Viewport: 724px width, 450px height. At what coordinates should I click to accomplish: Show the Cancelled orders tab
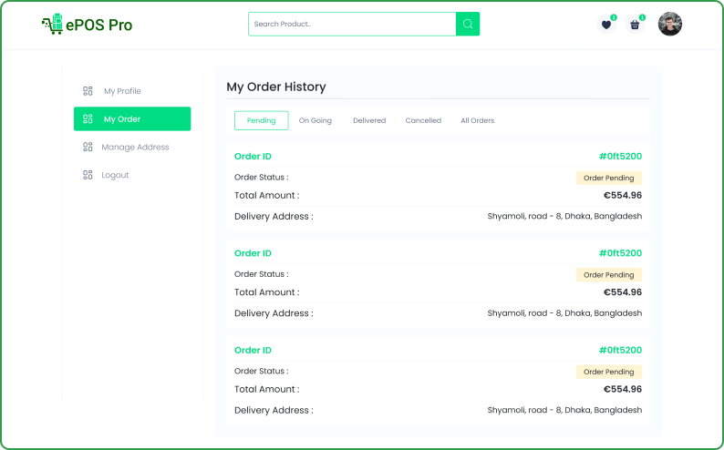[x=423, y=120]
